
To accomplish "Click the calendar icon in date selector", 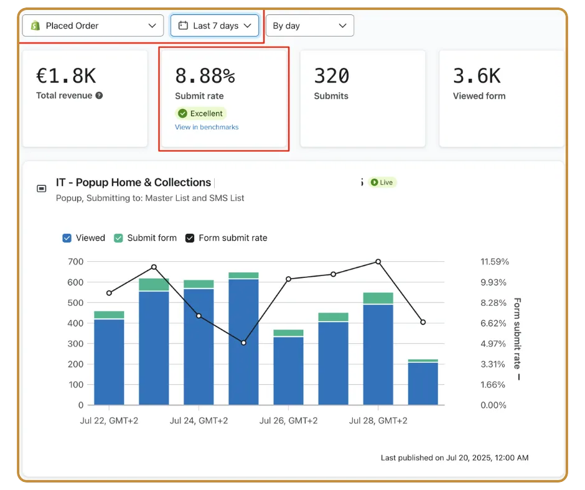I will (183, 25).
